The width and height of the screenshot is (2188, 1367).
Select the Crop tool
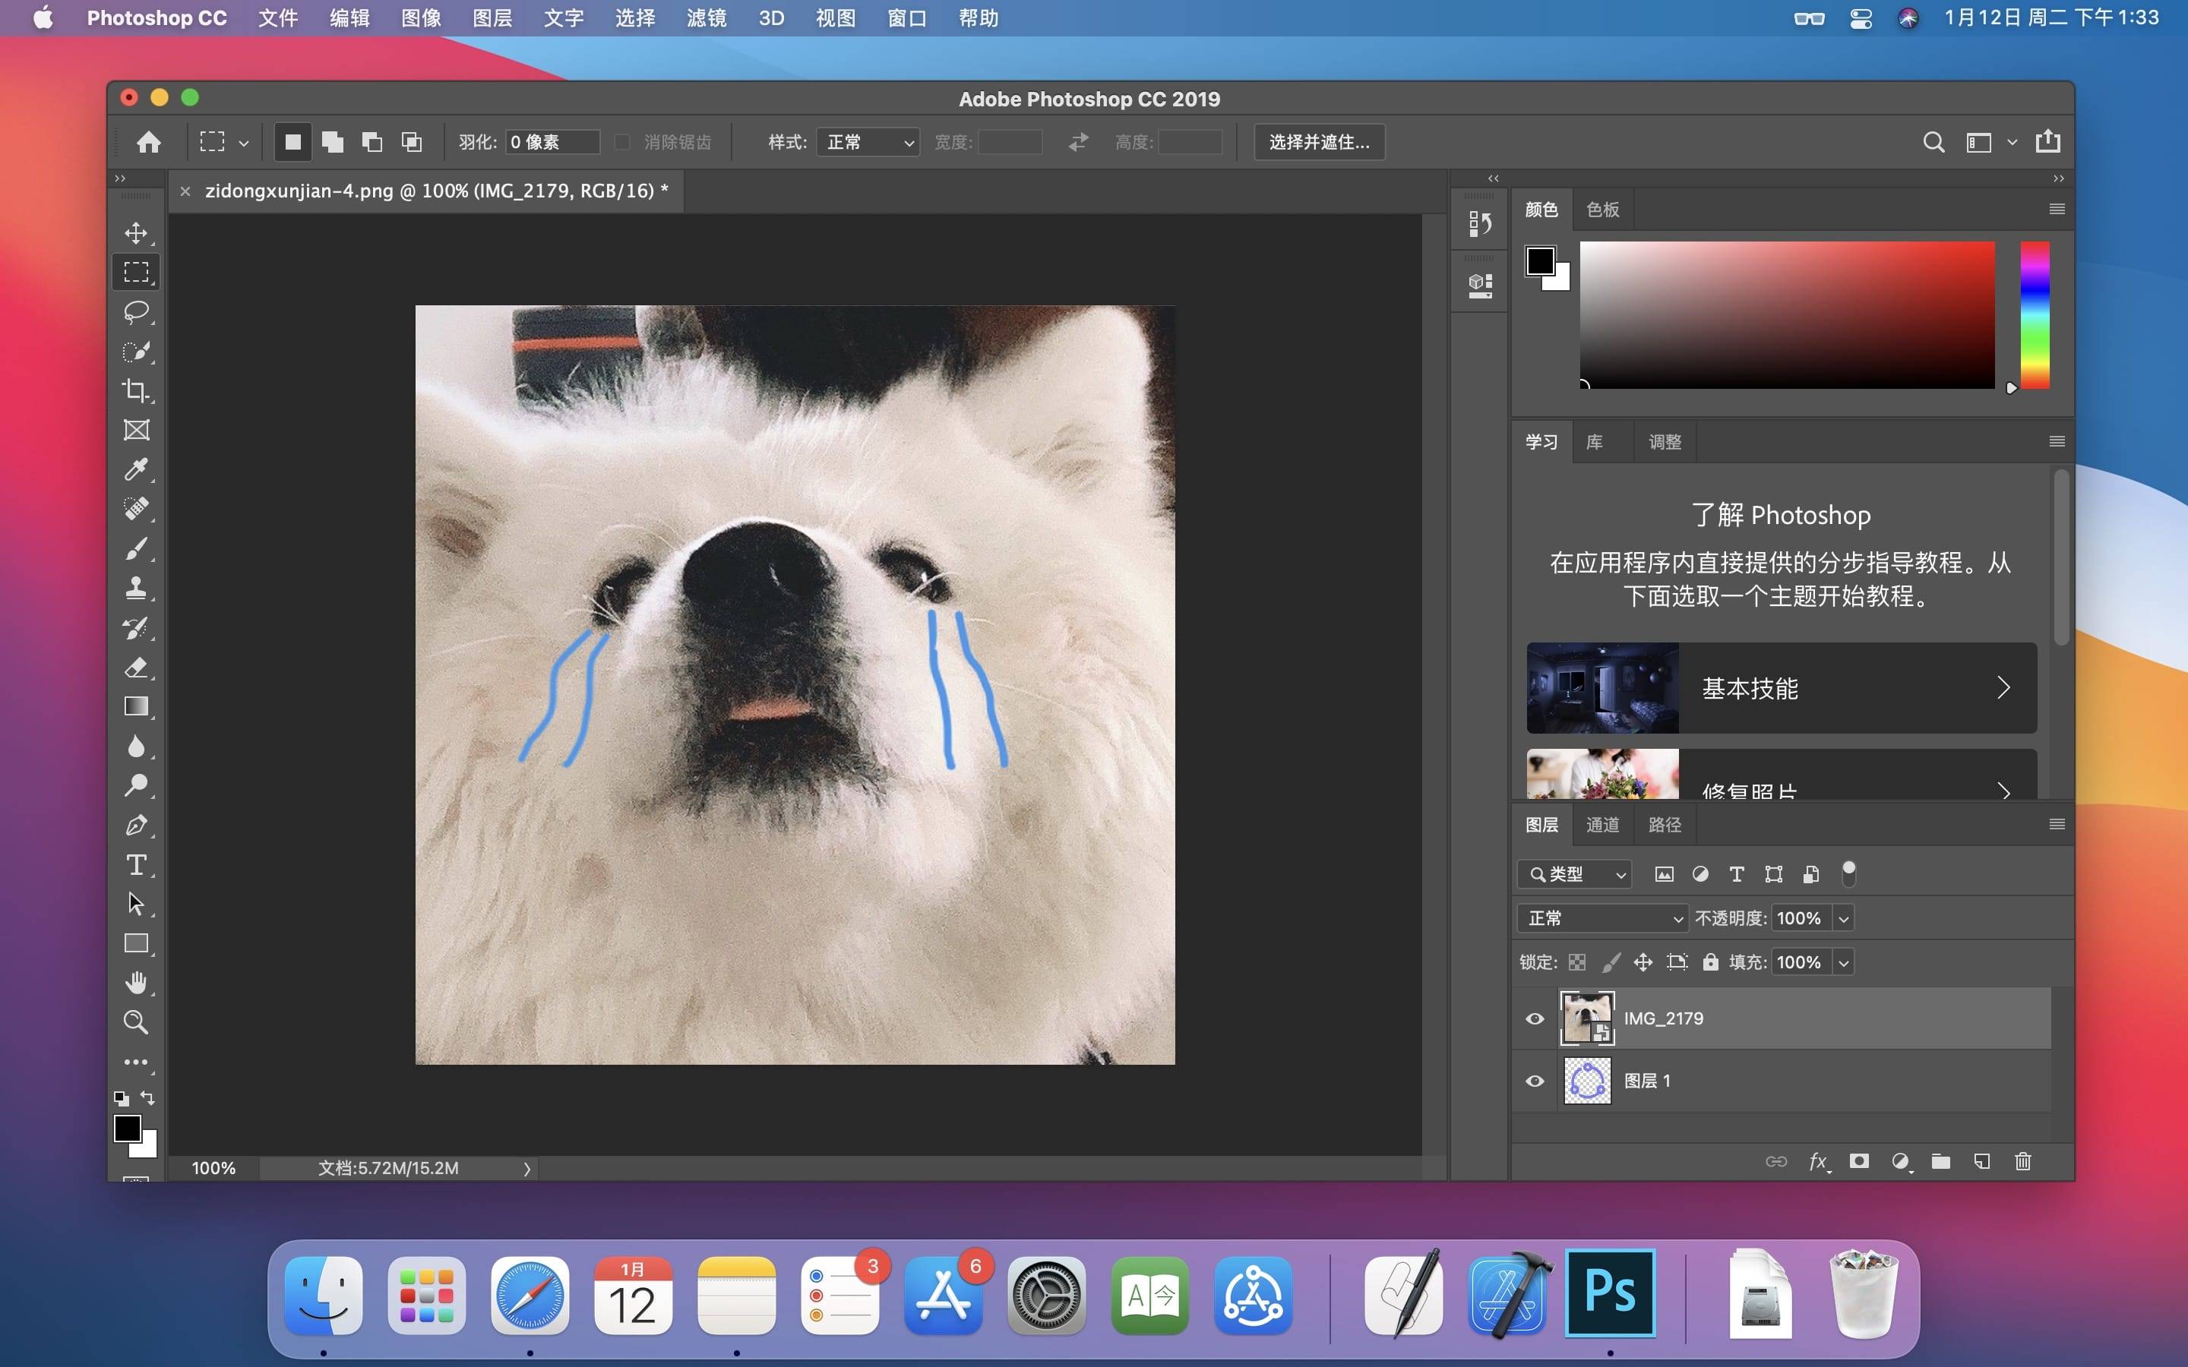click(x=137, y=390)
